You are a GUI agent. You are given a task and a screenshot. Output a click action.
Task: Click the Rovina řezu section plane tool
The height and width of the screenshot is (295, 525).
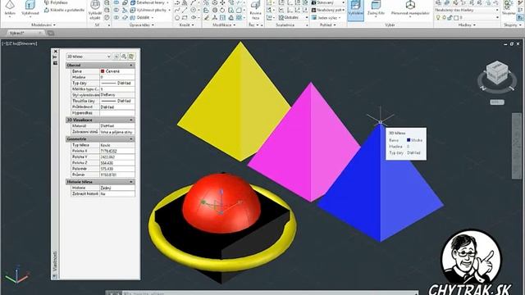(255, 9)
